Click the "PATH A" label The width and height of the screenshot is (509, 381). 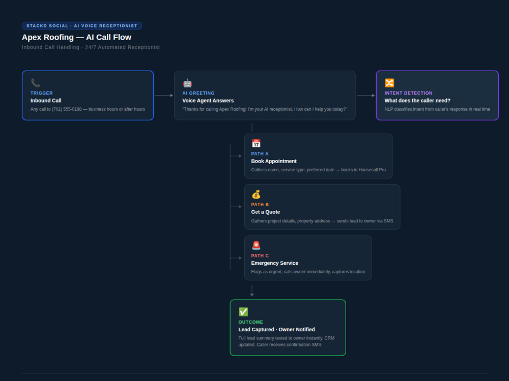click(x=260, y=153)
